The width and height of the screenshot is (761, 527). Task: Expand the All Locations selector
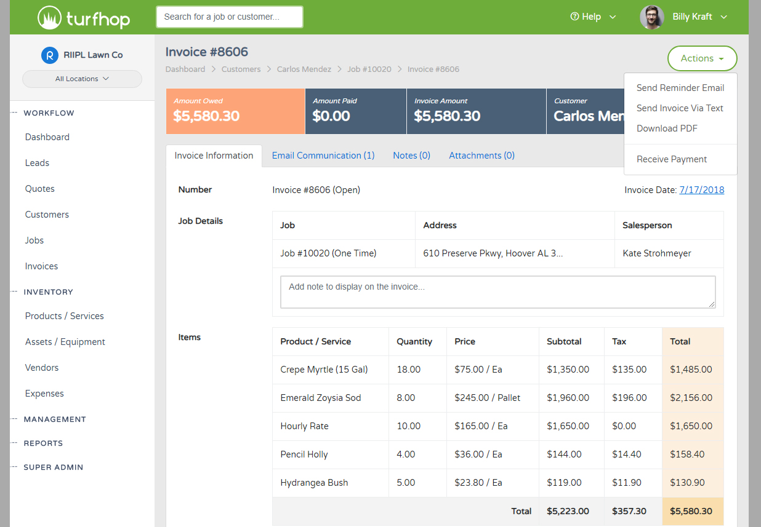click(x=82, y=79)
